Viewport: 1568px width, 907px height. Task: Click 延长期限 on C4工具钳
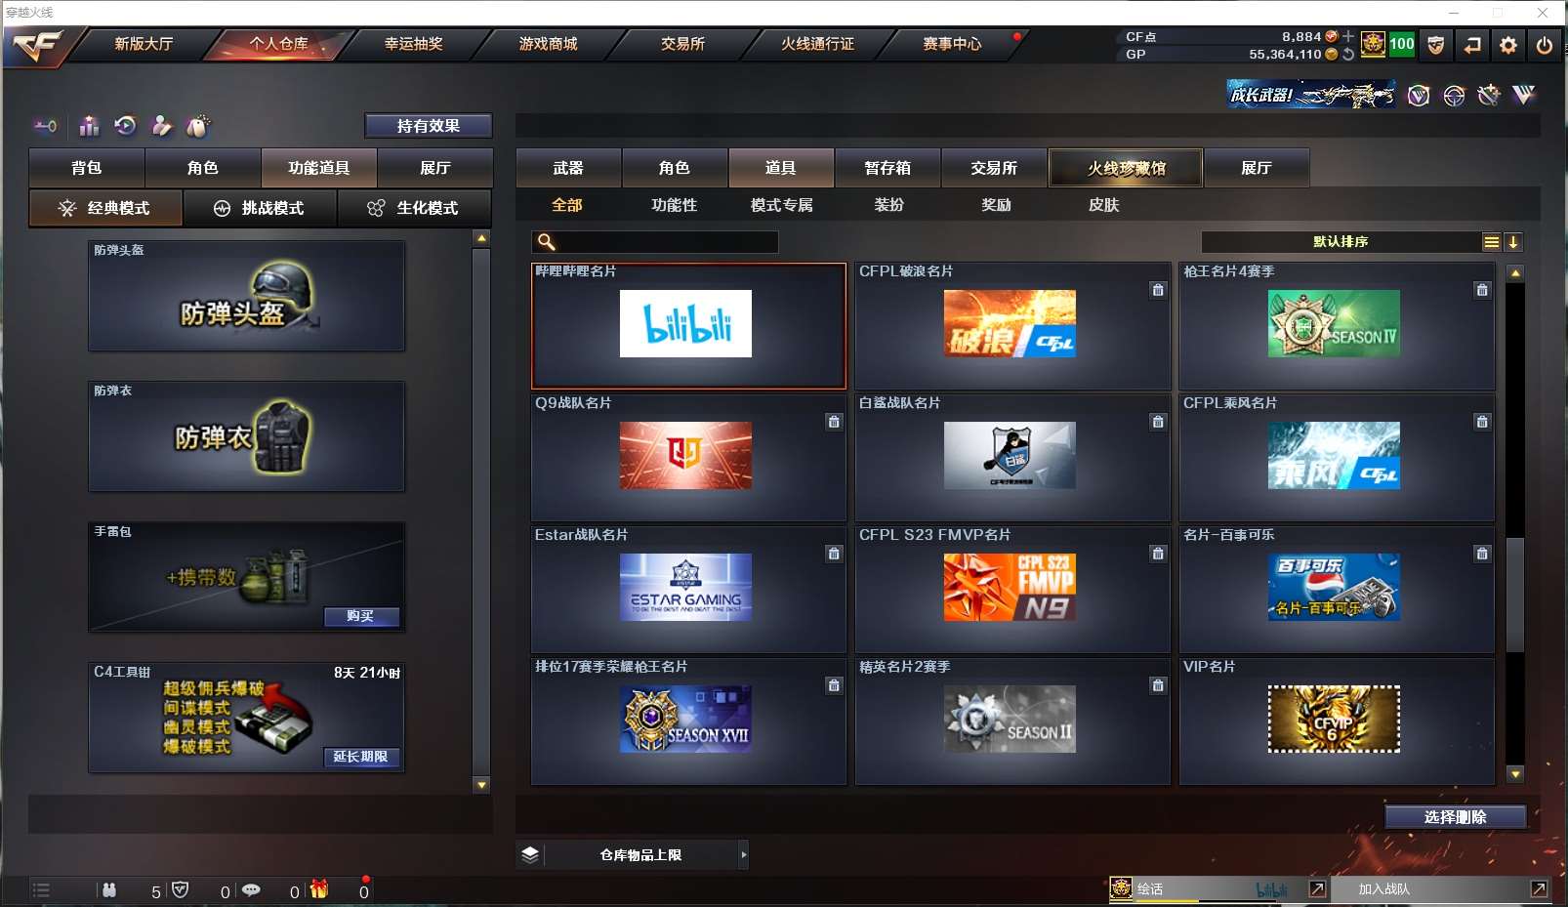(361, 757)
